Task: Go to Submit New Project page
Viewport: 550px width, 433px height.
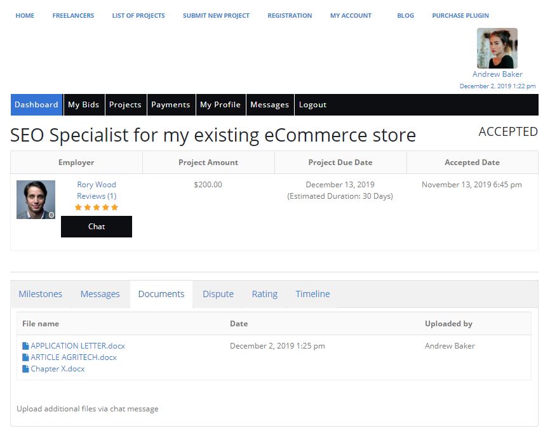Action: click(216, 15)
